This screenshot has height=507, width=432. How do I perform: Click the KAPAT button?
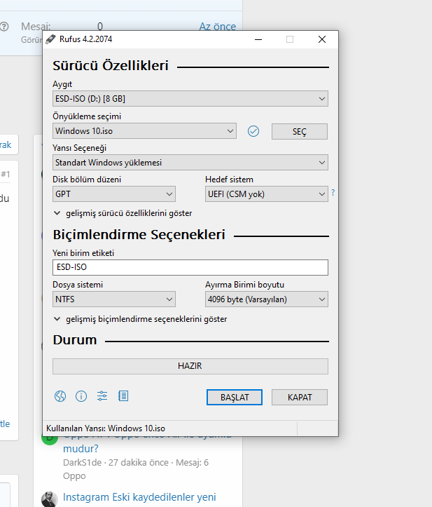[x=300, y=398]
